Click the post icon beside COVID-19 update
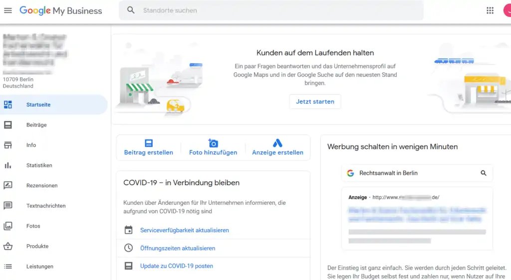 point(128,266)
